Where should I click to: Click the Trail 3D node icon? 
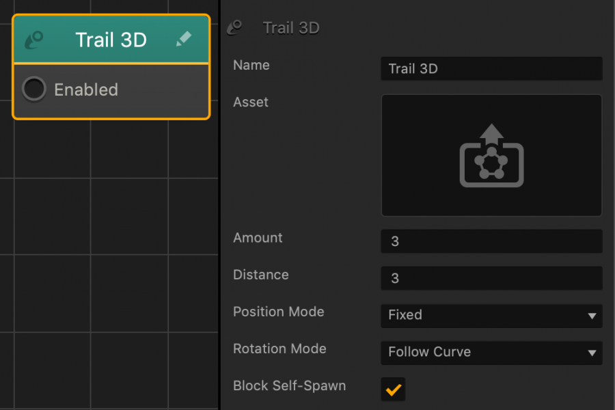click(x=35, y=40)
